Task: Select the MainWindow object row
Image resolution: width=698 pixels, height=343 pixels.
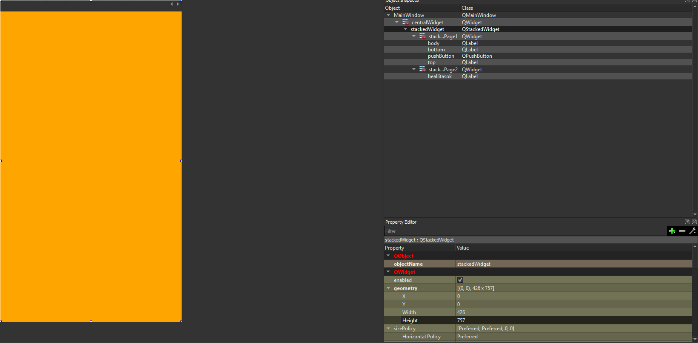Action: (x=538, y=15)
